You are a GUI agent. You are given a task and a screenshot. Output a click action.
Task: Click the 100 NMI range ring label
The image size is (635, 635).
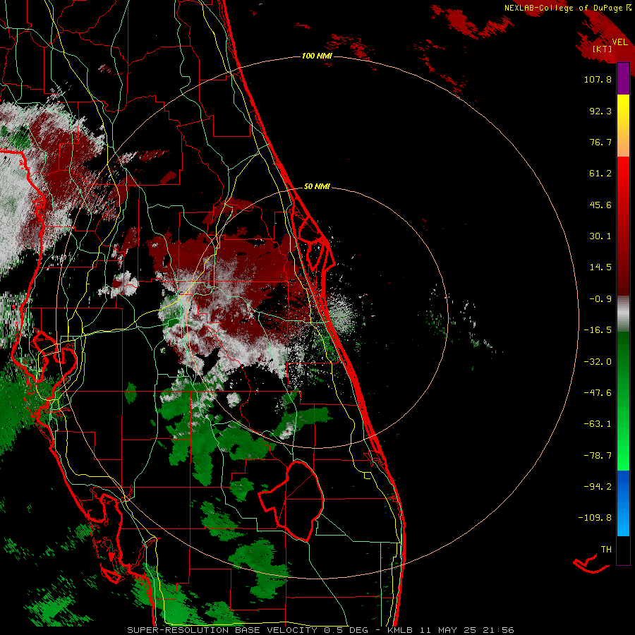tap(317, 56)
